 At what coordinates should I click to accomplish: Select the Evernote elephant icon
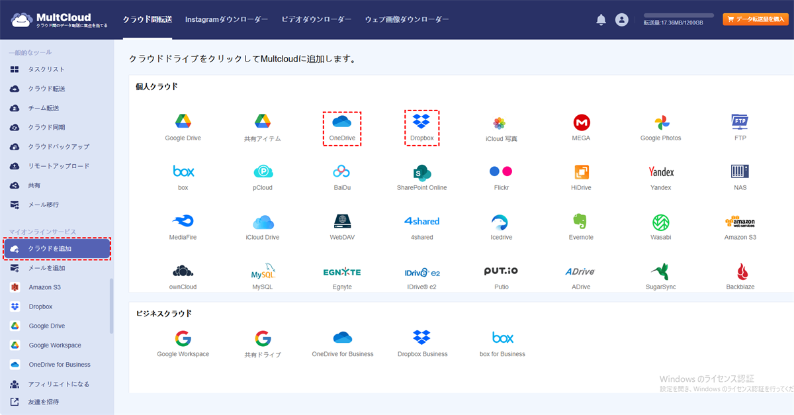click(x=581, y=222)
